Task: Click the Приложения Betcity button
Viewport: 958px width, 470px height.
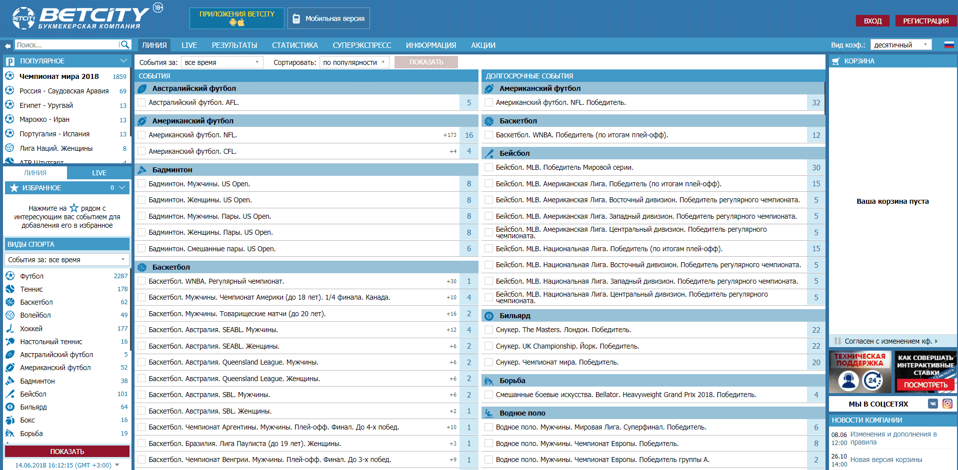Action: (x=237, y=18)
